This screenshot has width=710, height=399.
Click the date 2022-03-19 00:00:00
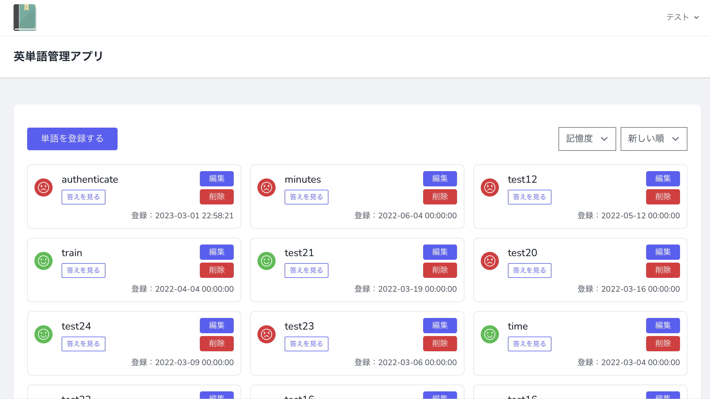pos(417,289)
